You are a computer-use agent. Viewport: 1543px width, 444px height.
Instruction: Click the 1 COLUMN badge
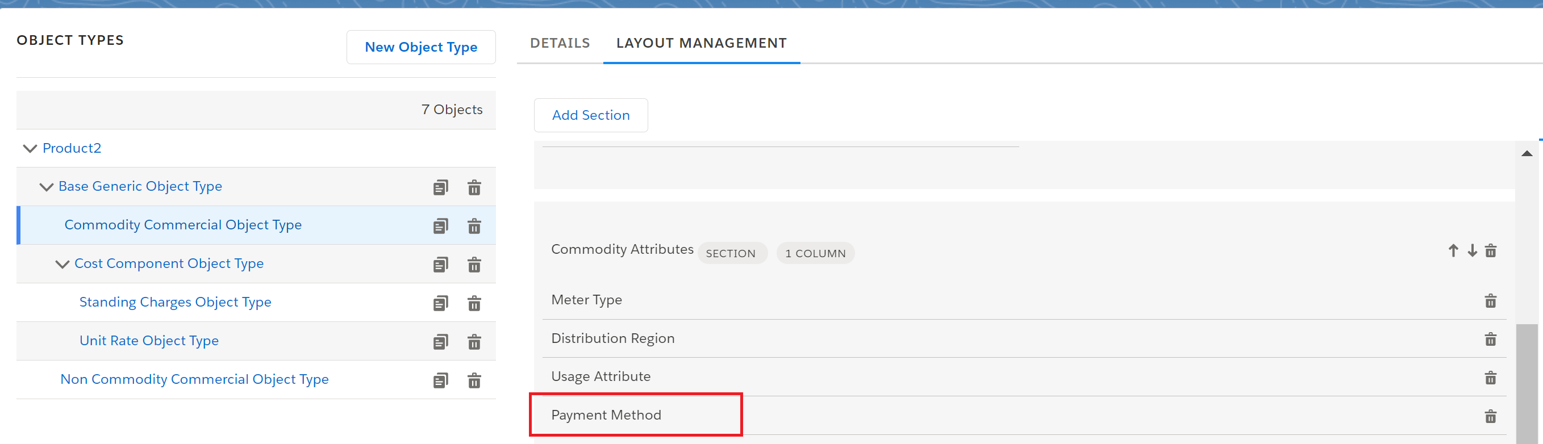click(815, 253)
